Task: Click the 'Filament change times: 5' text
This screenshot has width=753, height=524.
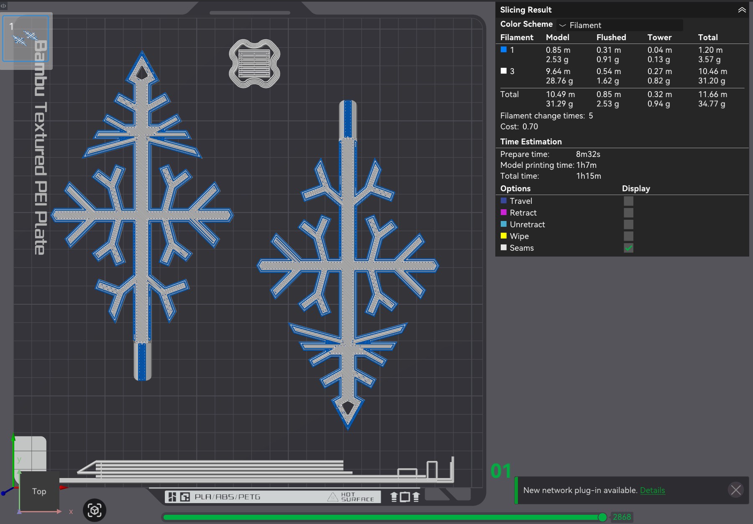Action: [546, 116]
